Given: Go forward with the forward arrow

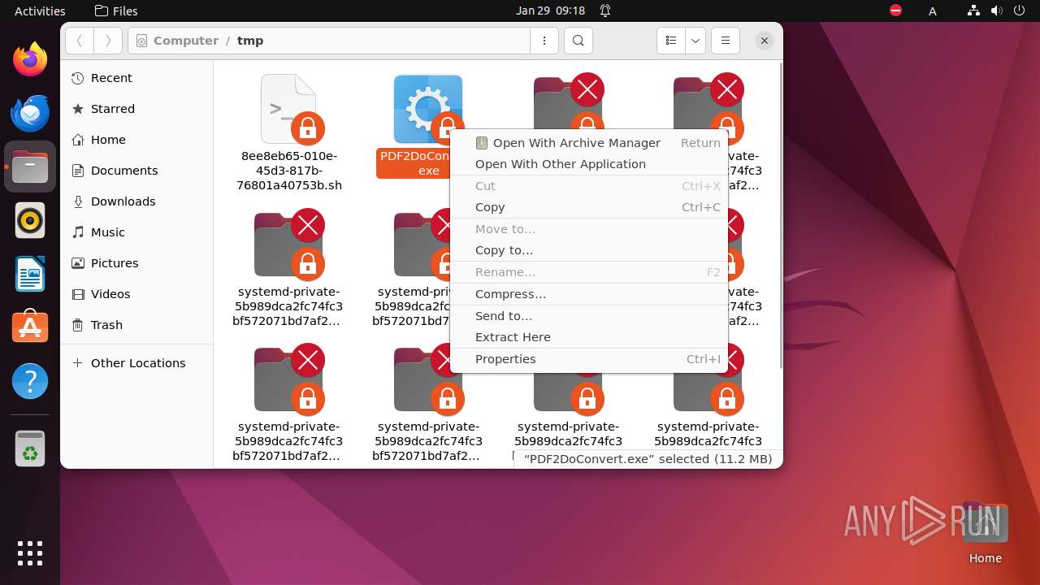Looking at the screenshot, I should [x=108, y=41].
